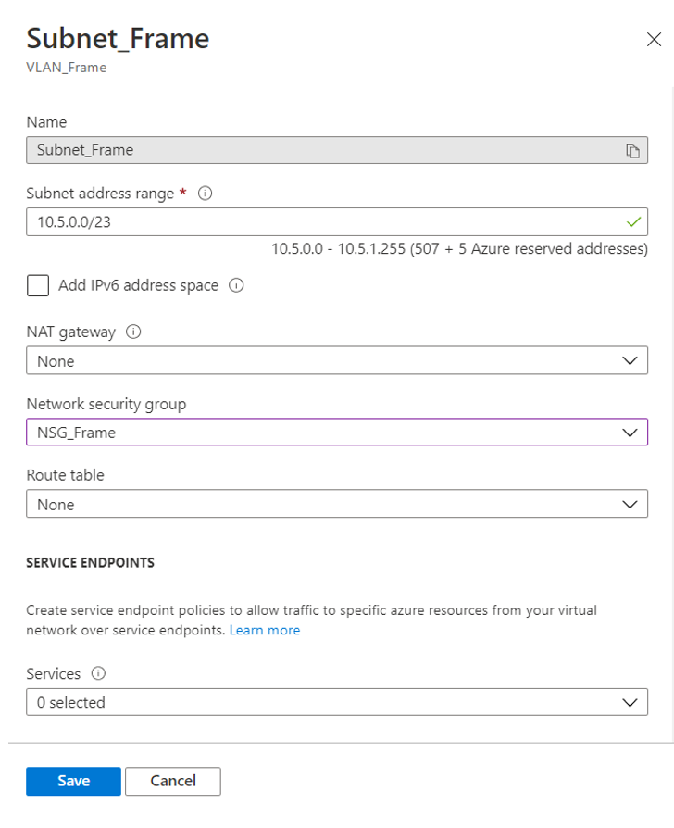The width and height of the screenshot is (674, 828).
Task: Open the NAT gateway info tooltip
Action: click(133, 332)
